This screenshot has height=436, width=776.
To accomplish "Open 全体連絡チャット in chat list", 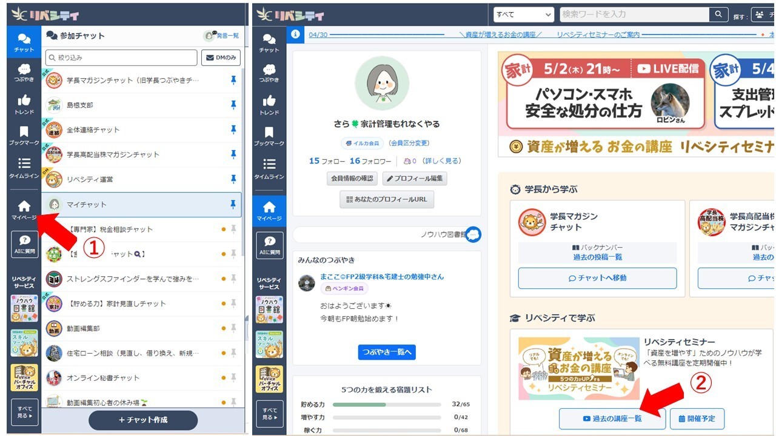I will tap(142, 130).
